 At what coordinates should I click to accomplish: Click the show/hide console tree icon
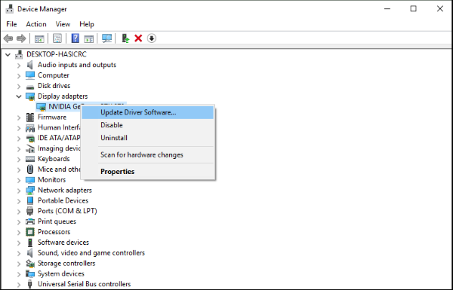39,38
